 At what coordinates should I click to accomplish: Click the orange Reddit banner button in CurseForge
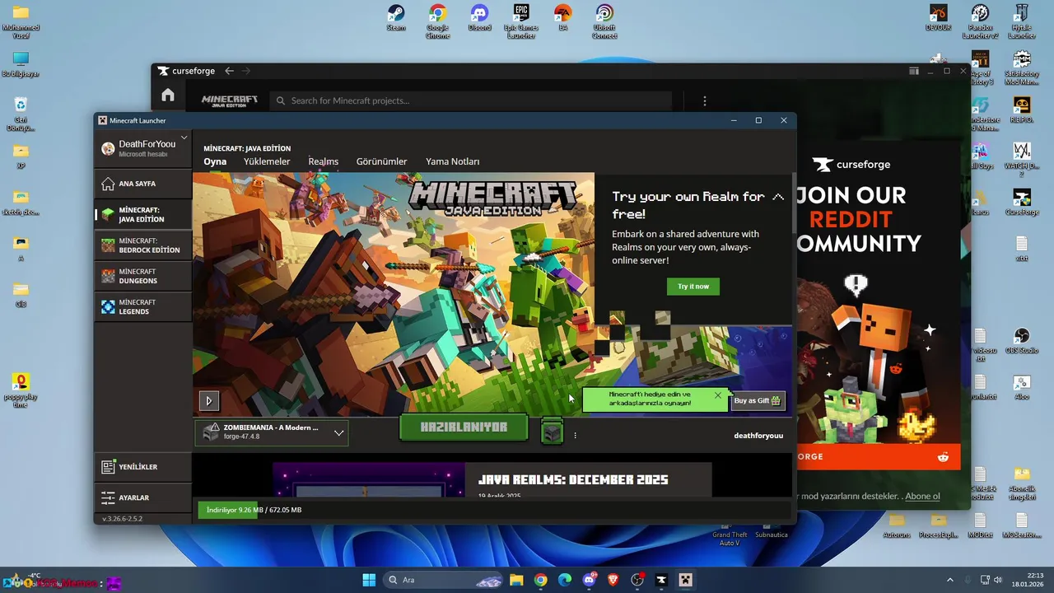pos(879,456)
